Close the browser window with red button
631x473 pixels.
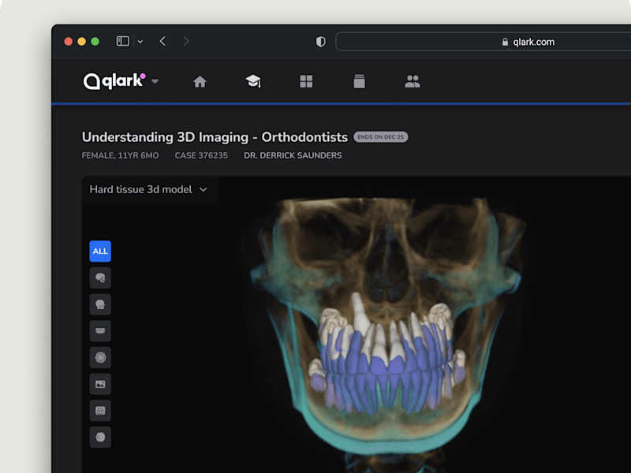click(69, 42)
